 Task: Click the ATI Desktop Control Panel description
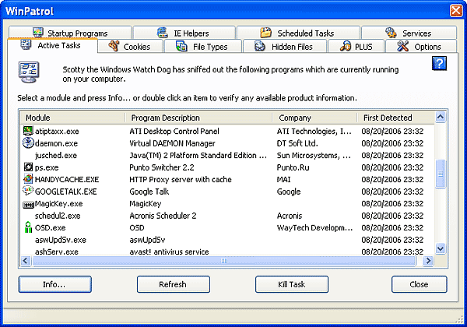click(x=174, y=131)
